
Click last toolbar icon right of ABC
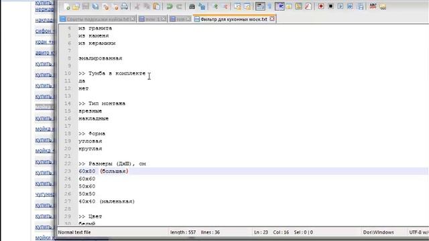[x=383, y=6]
